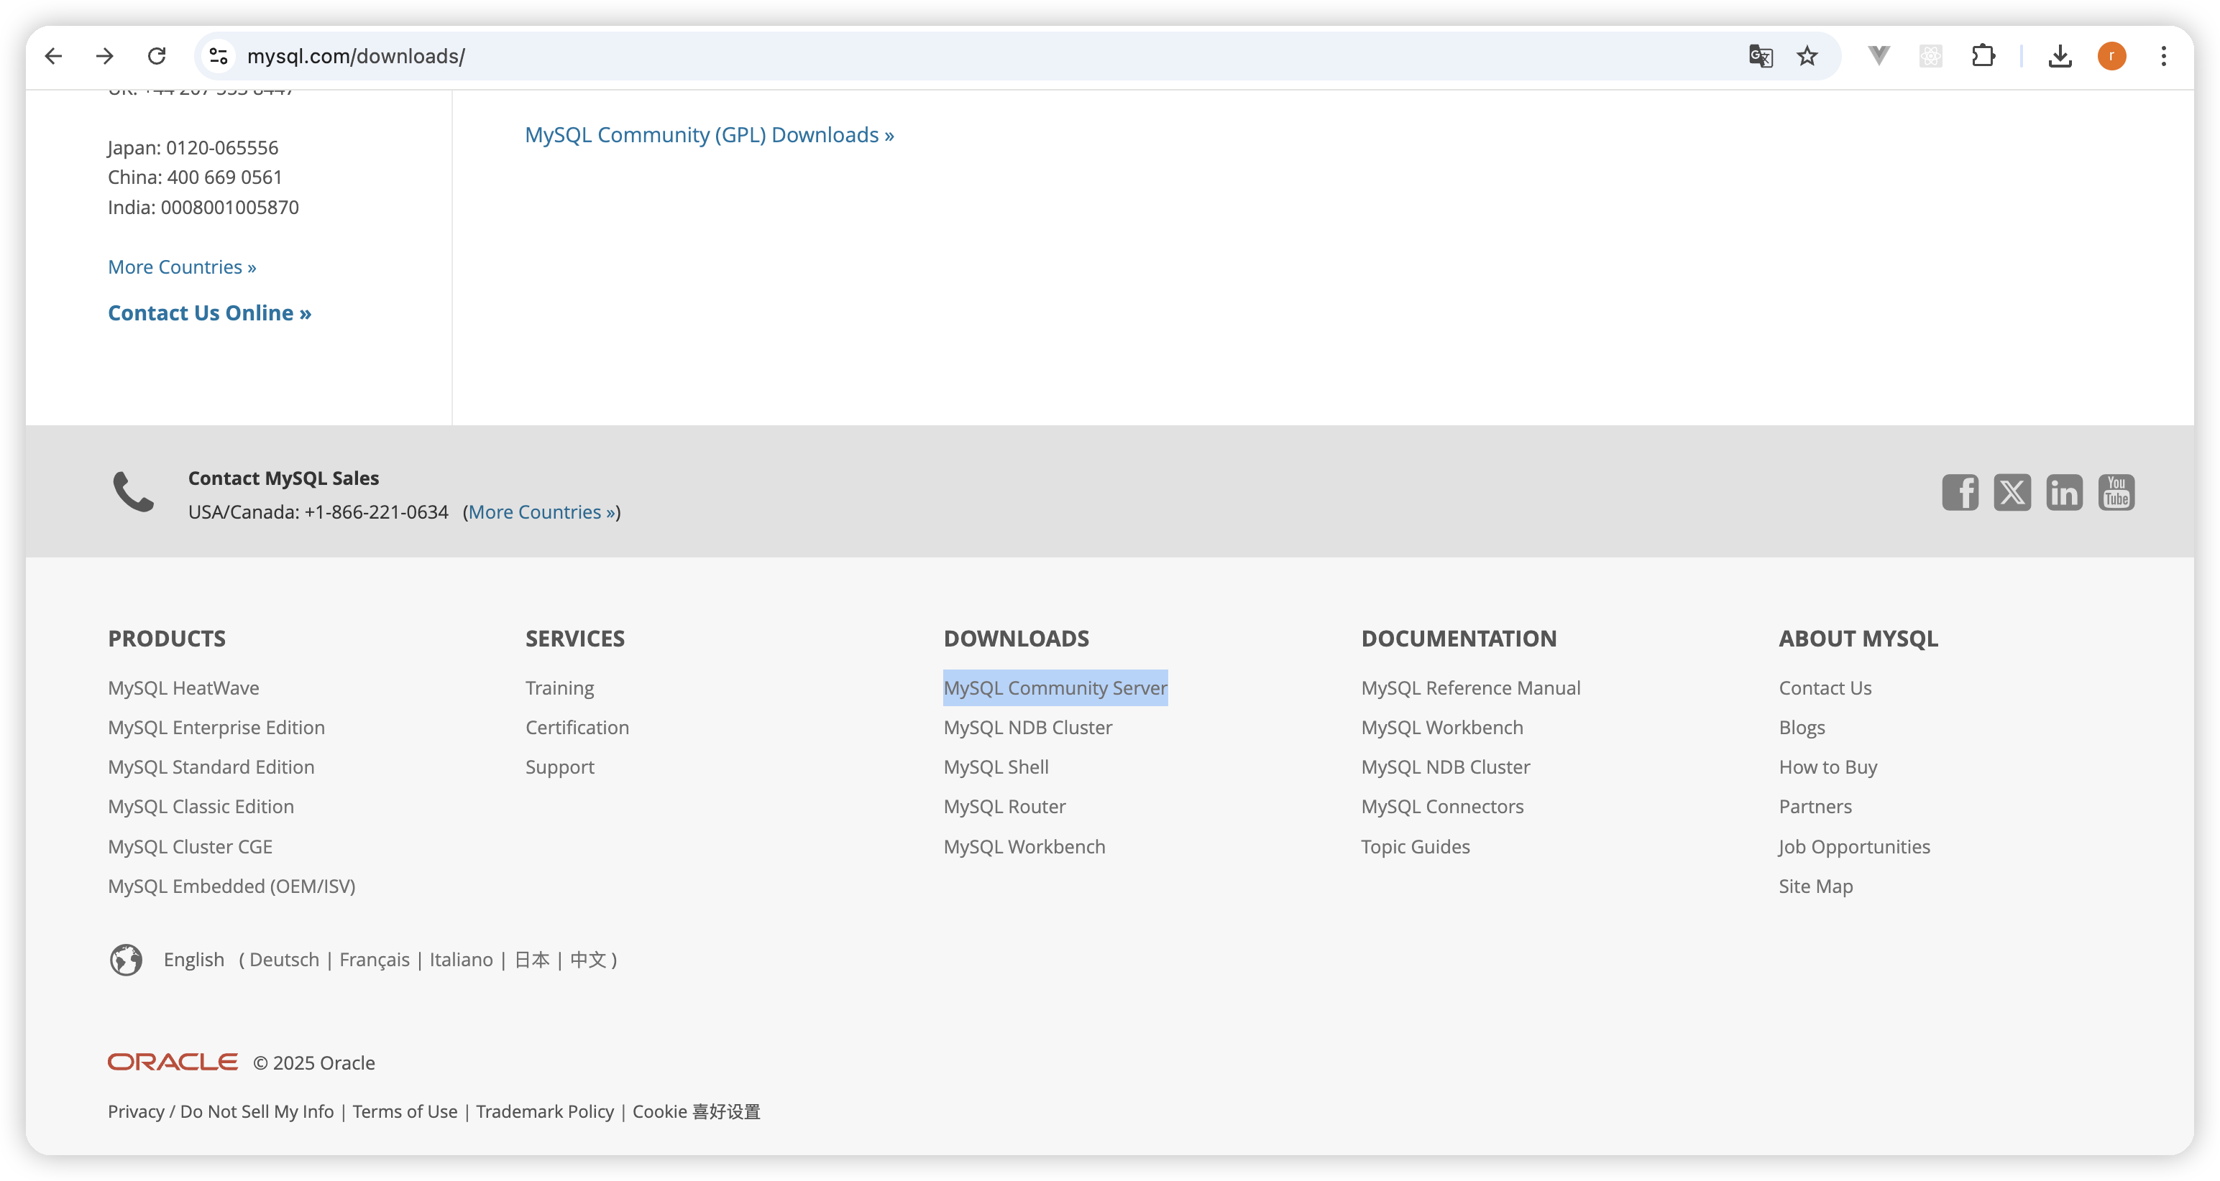The image size is (2220, 1181).
Task: Click Contact Us Online link
Action: pyautogui.click(x=209, y=312)
